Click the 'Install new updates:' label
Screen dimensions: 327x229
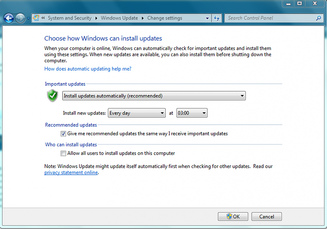pos(84,113)
